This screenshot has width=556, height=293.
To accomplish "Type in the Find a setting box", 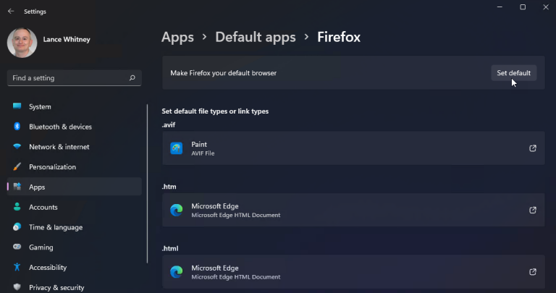I will click(x=69, y=77).
